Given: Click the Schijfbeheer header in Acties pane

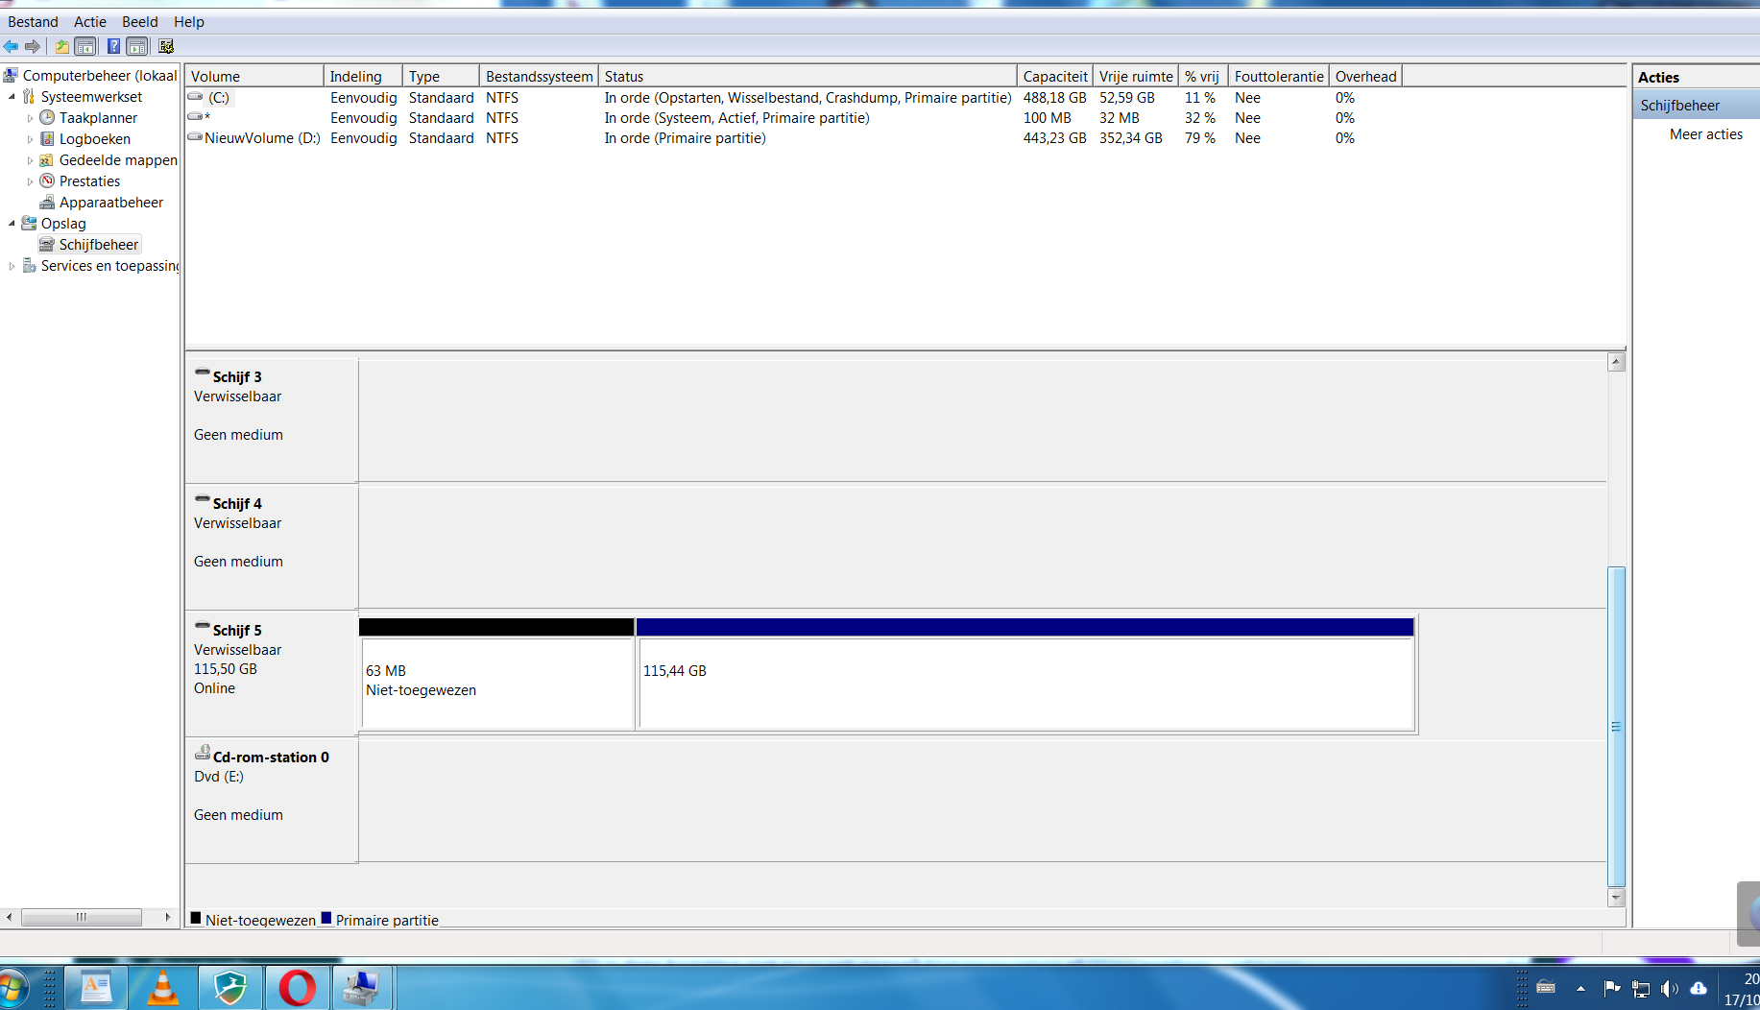Looking at the screenshot, I should point(1697,105).
